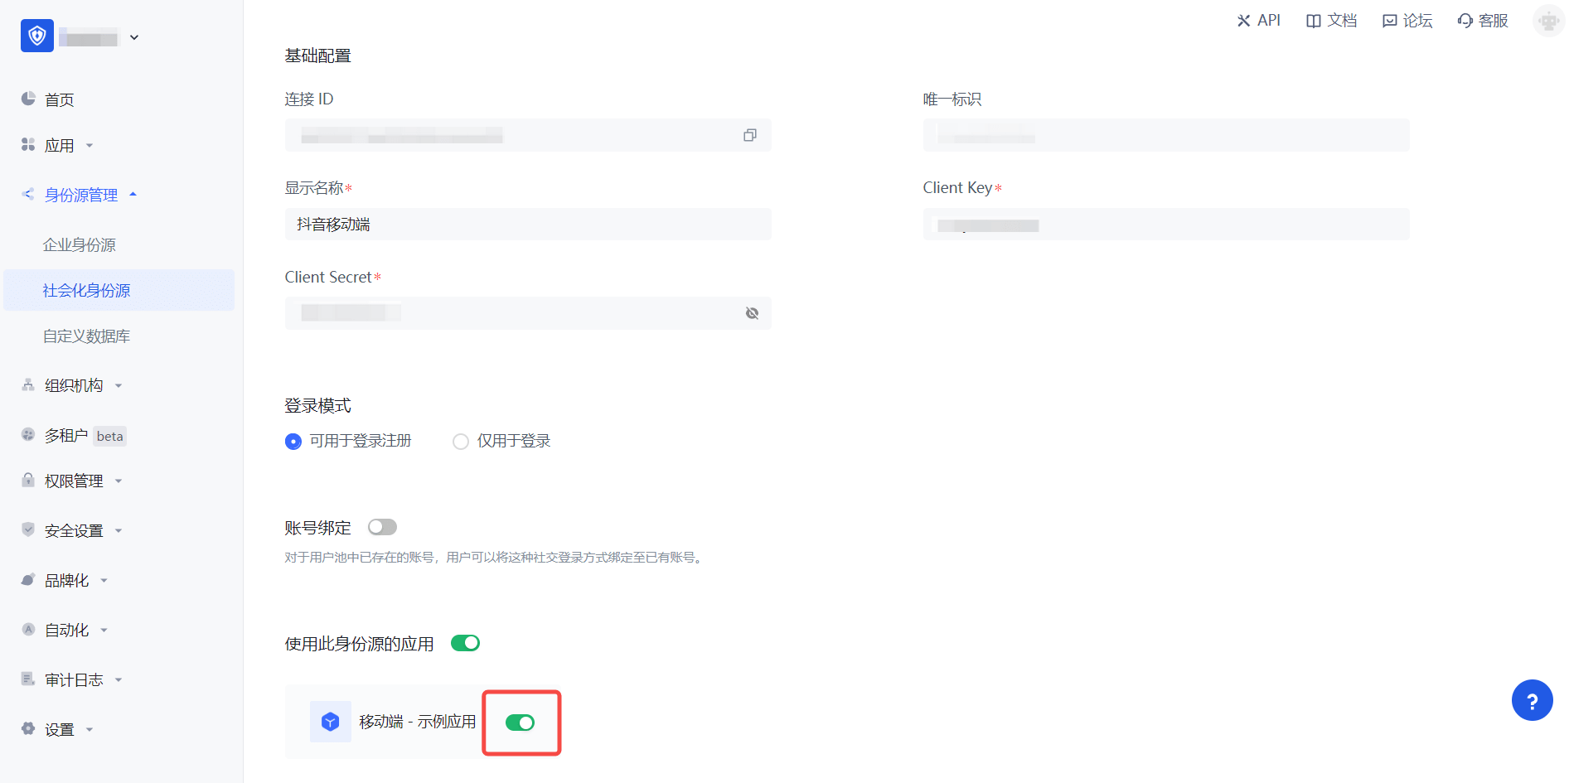Click the 移动端 示例应用 cube icon
Image resolution: width=1569 pixels, height=783 pixels.
coord(330,722)
